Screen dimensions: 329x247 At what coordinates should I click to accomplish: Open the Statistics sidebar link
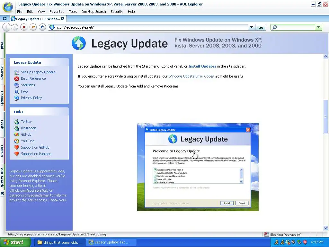[28, 85]
